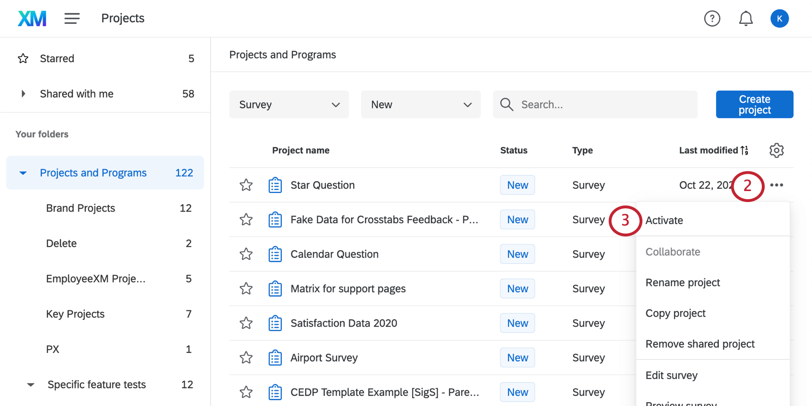Image resolution: width=812 pixels, height=406 pixels.
Task: Click the help question mark icon
Action: (x=712, y=19)
